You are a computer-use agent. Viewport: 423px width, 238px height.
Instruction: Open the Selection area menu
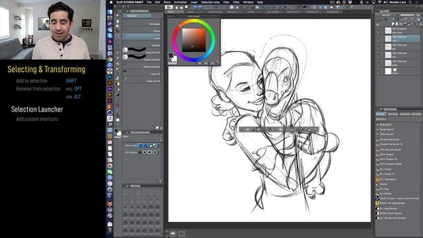[x=210, y=2]
